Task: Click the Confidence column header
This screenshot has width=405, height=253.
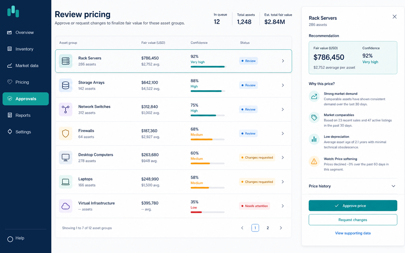Action: click(199, 43)
